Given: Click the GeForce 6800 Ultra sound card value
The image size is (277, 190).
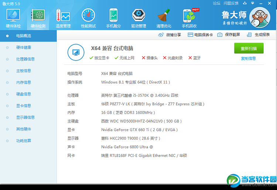Looking at the screenshot, I should pos(127,147).
